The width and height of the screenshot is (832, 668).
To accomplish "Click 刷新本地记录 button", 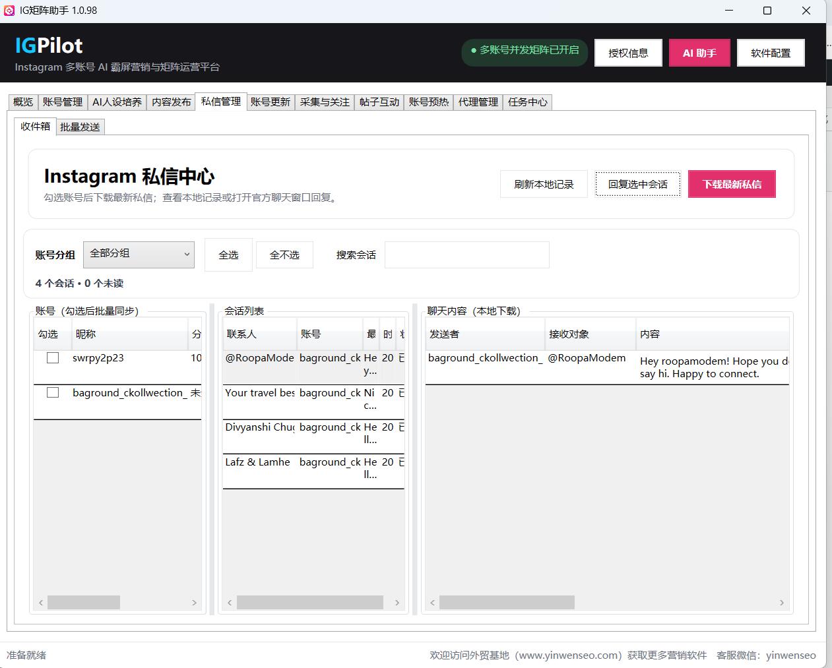I will coord(544,184).
